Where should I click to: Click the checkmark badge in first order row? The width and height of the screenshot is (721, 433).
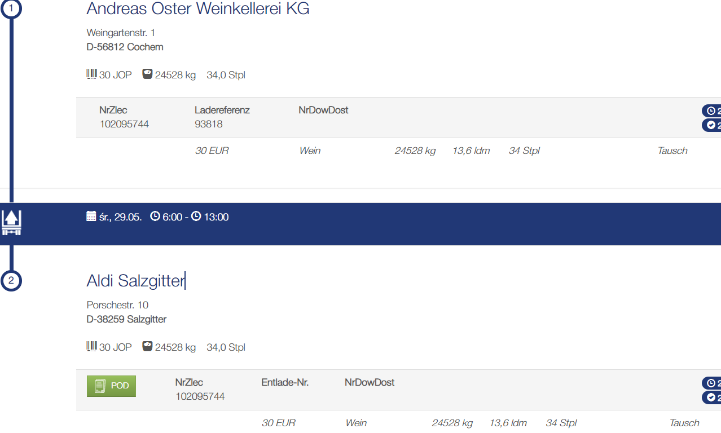[x=711, y=125]
